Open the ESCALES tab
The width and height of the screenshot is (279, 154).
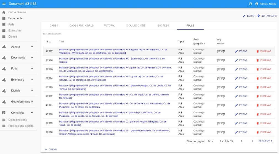[x=163, y=25]
